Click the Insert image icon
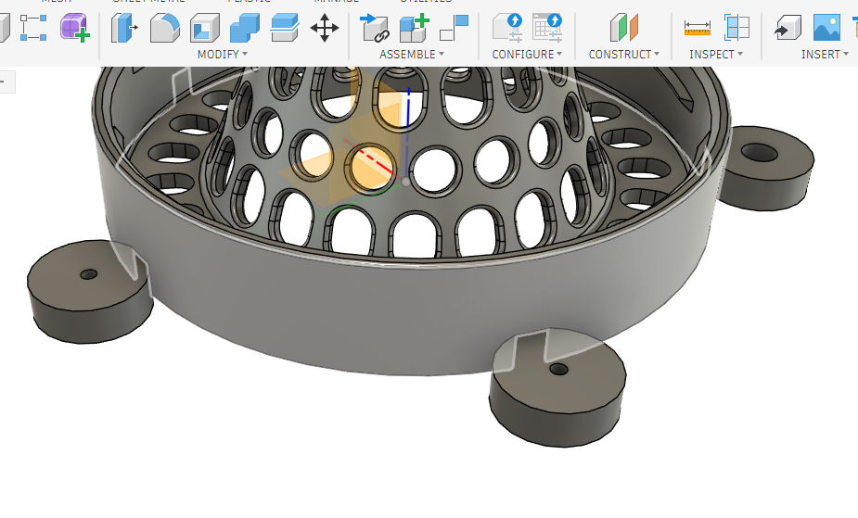 pos(826,28)
